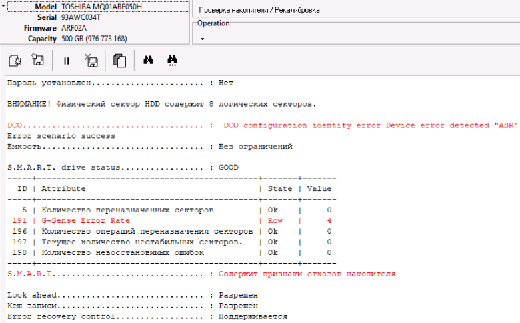Click the Attribute column header in the table
Viewport: 520px width, 323px height.
click(x=63, y=189)
